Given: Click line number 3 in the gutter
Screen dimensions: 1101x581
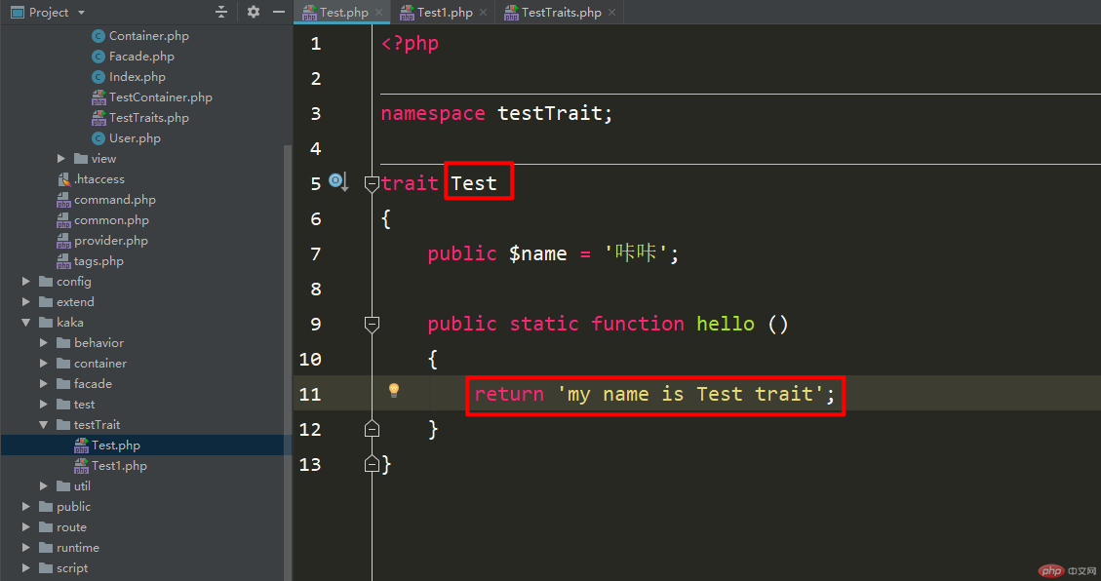Looking at the screenshot, I should (x=316, y=114).
